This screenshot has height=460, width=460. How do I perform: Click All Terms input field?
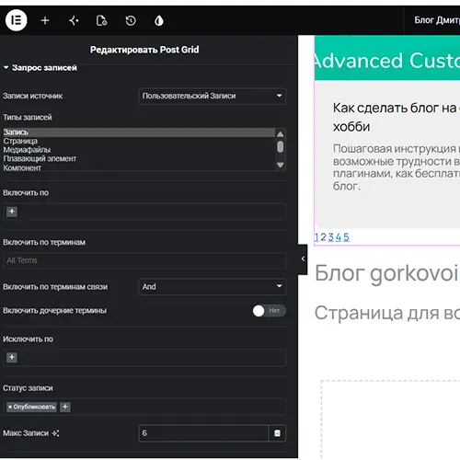[144, 260]
